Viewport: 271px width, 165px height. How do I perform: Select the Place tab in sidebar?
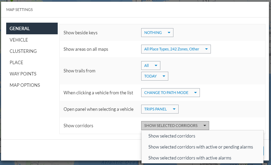(x=16, y=62)
